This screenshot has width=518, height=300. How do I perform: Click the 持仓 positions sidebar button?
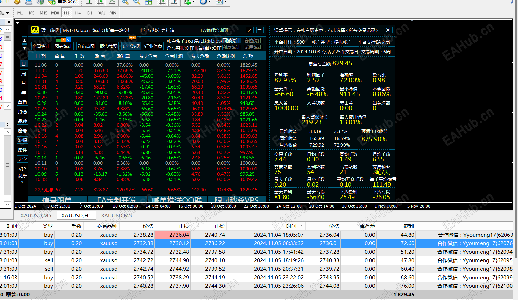pos(22,112)
